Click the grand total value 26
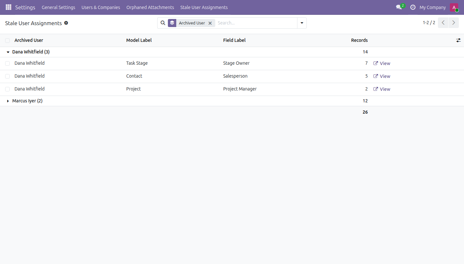This screenshot has width=464, height=264. point(365,112)
